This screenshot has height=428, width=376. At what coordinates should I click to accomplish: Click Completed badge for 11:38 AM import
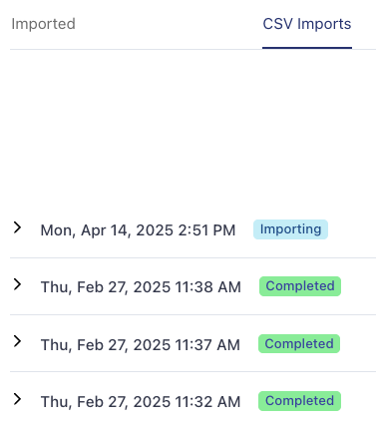pyautogui.click(x=300, y=286)
